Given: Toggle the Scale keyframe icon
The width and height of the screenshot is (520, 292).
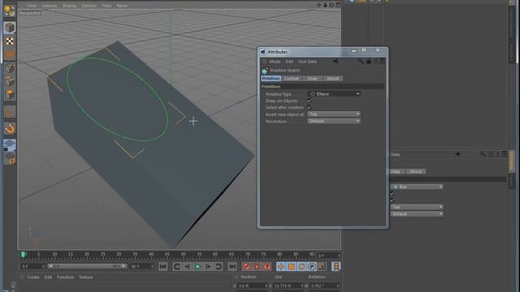Looking at the screenshot, I should (291, 267).
